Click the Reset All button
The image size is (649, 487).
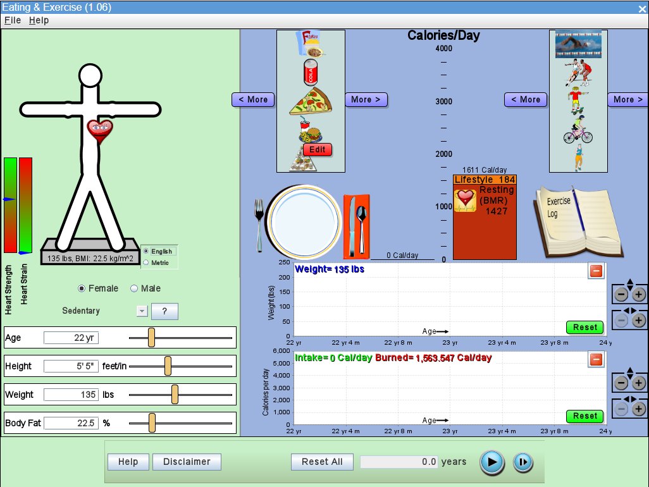pyautogui.click(x=322, y=462)
